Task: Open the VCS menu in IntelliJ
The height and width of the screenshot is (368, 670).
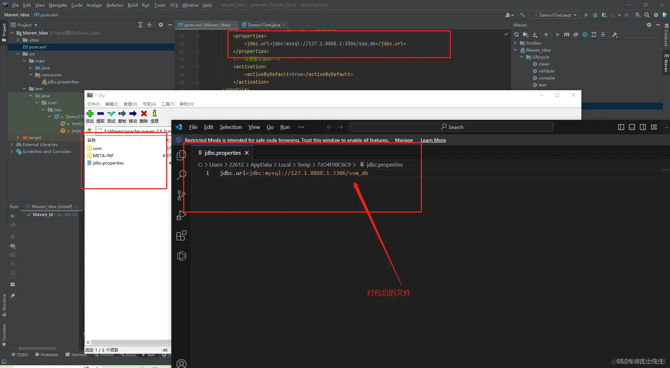Action: [x=174, y=5]
